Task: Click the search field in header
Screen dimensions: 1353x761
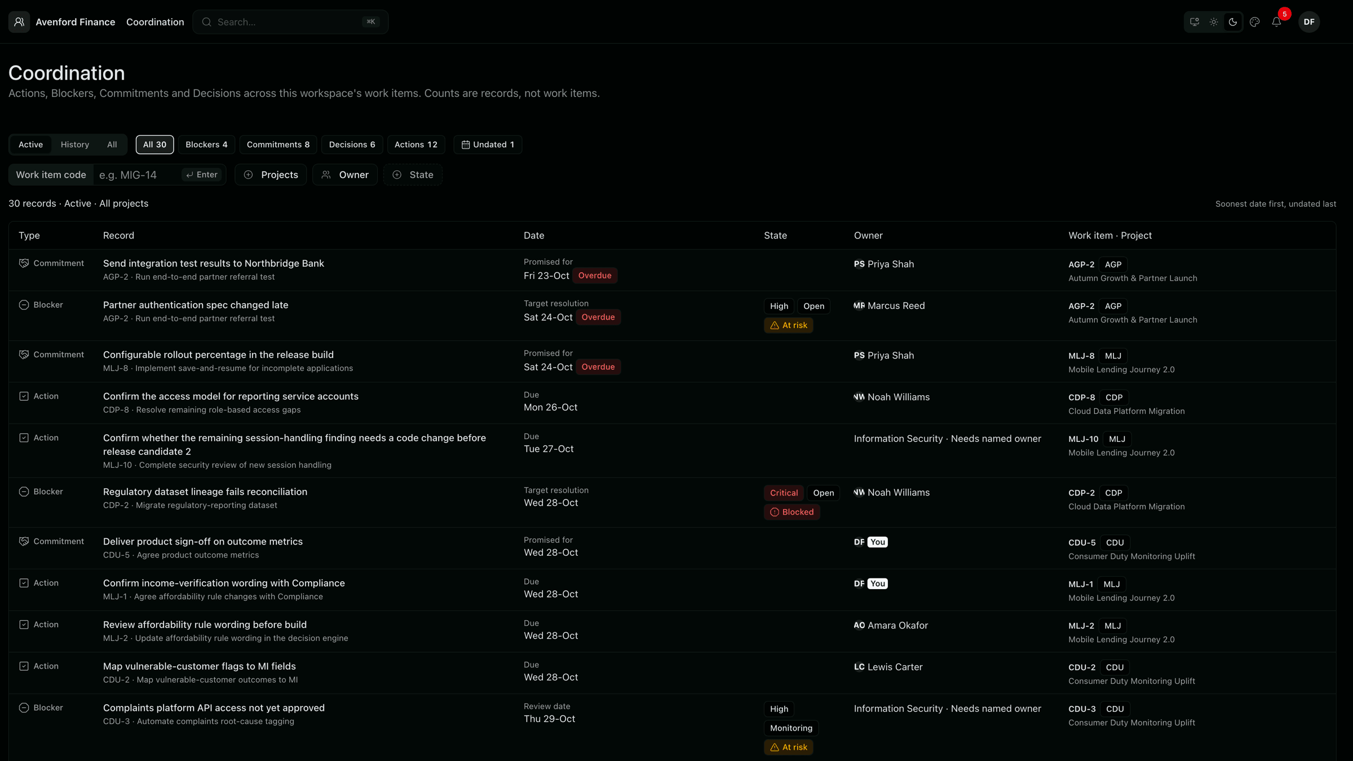Action: [x=290, y=22]
